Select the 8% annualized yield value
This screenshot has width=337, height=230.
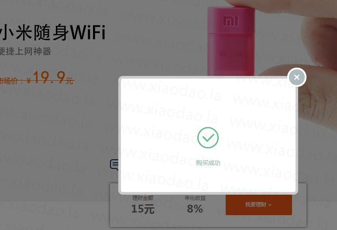(195, 209)
